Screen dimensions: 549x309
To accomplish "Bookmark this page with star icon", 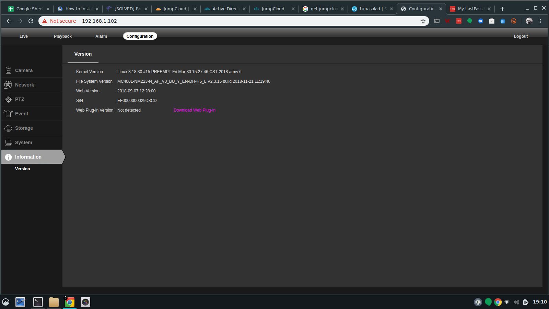I will tap(423, 21).
